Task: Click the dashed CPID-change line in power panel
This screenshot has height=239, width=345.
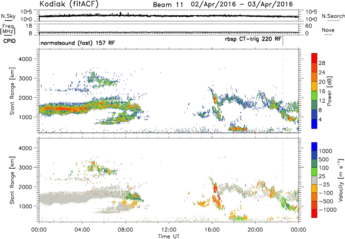Action: tap(283, 91)
